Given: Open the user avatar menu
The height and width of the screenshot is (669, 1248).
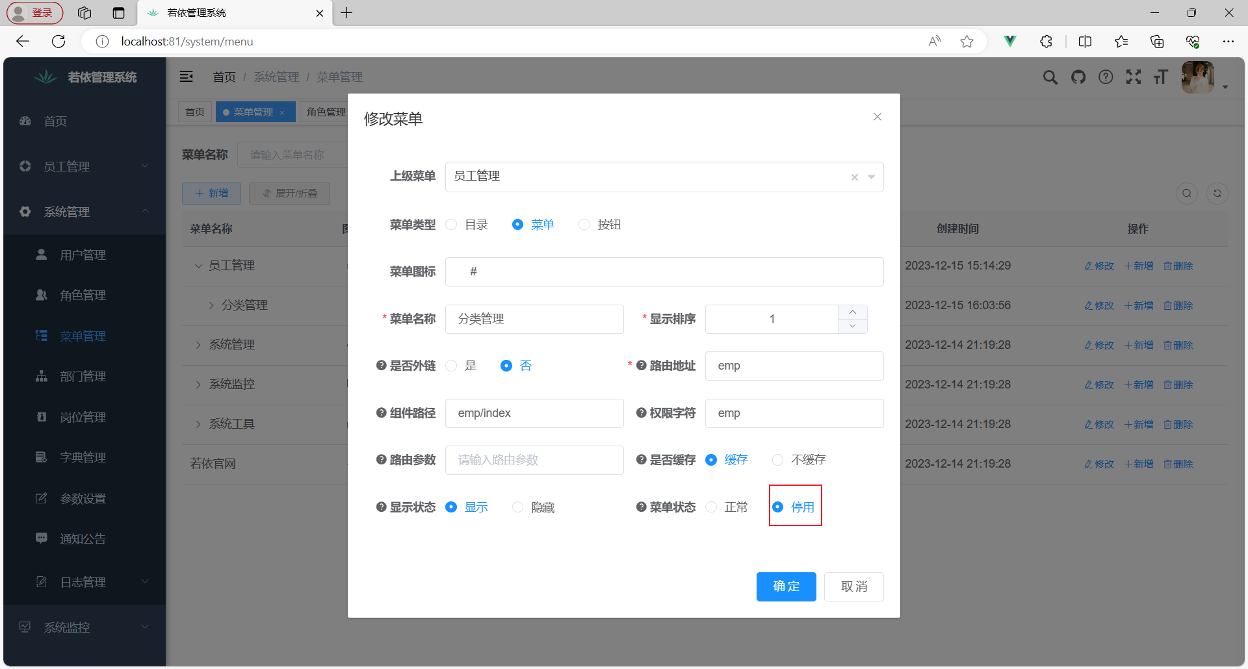Looking at the screenshot, I should [1198, 77].
